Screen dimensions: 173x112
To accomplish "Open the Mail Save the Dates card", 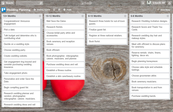I will 65,21.
